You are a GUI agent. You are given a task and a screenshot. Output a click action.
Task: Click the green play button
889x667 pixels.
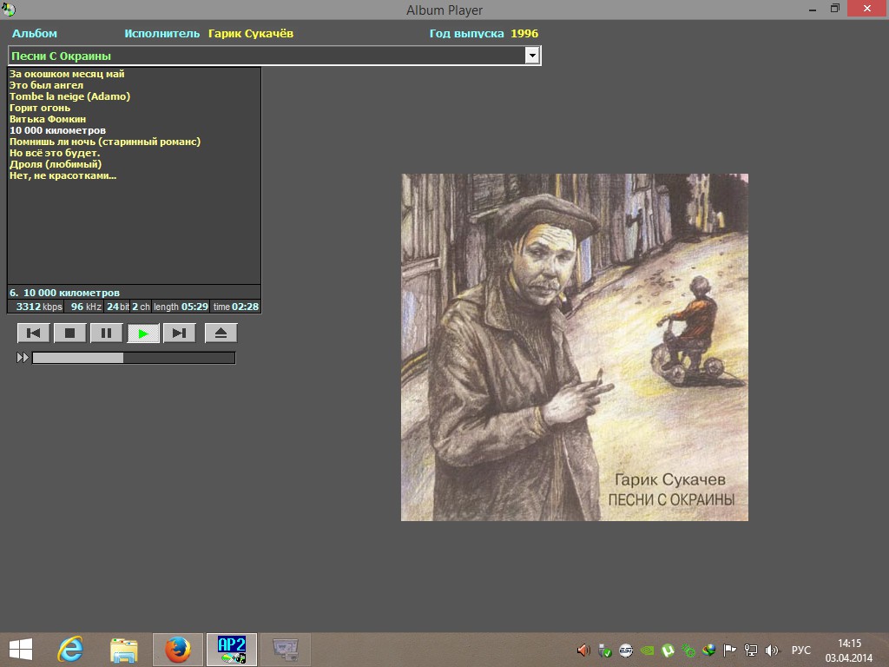143,333
